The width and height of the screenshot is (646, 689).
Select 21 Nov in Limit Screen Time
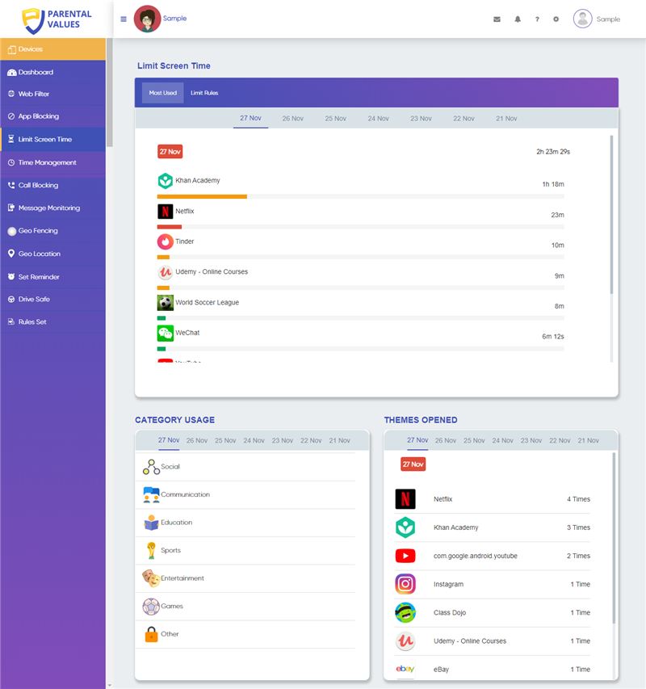(x=506, y=119)
